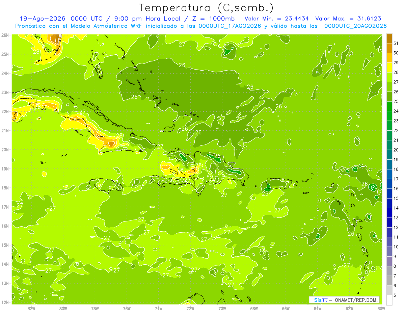Click the "25N" latitude axis label
This screenshot has height=313, width=405.
[x=5, y=54]
